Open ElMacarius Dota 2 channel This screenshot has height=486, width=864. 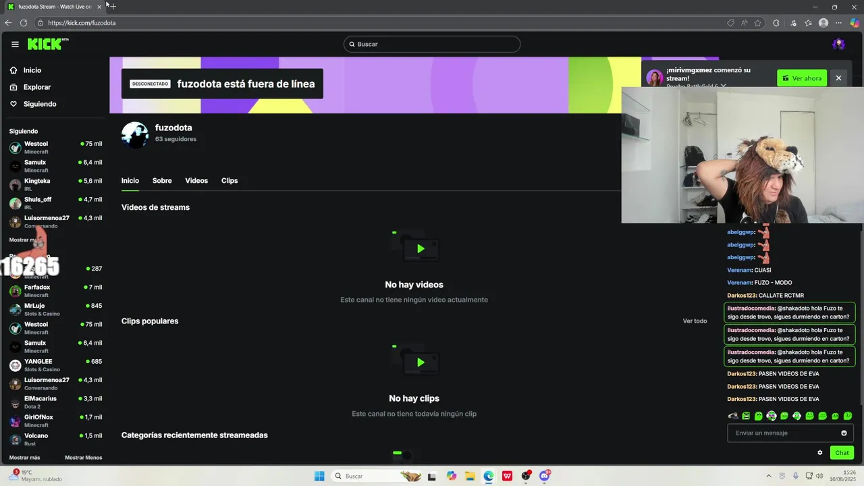pos(55,402)
